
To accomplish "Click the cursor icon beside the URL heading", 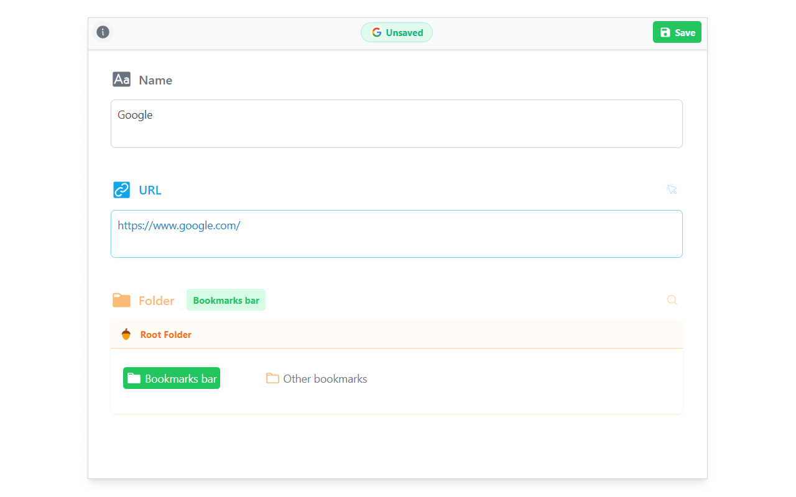I will click(x=672, y=189).
